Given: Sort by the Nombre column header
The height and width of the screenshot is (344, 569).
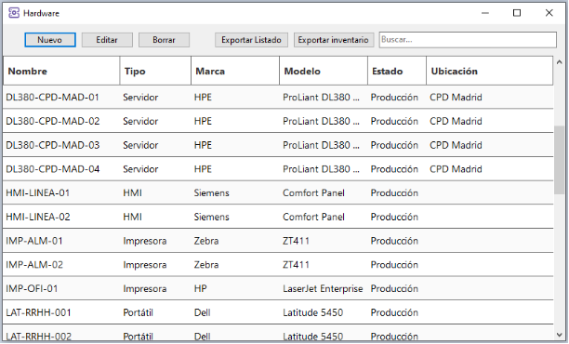Looking at the screenshot, I should point(61,71).
